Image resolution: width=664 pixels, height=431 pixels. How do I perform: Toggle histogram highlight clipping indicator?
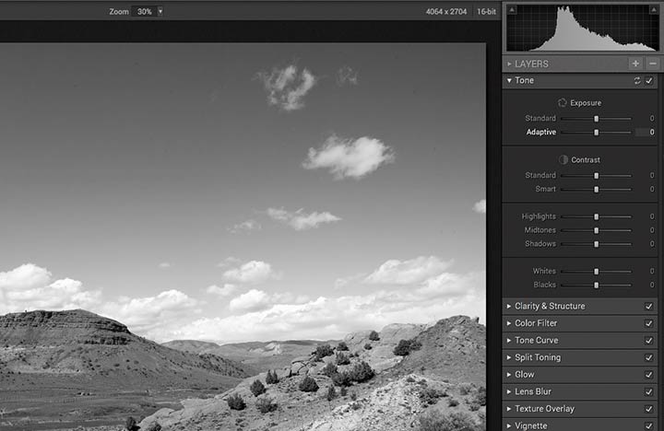654,10
